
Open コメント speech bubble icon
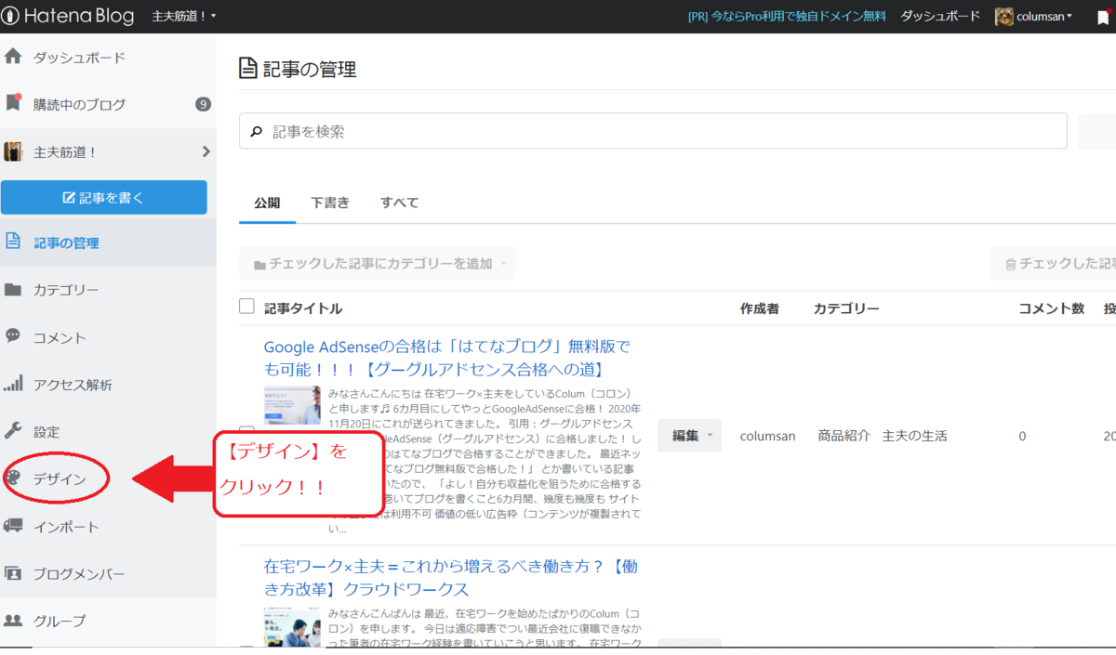coord(13,336)
